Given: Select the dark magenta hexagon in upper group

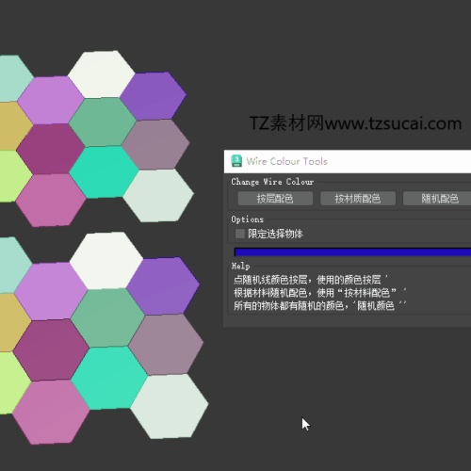Looking at the screenshot, I should (x=50, y=149).
